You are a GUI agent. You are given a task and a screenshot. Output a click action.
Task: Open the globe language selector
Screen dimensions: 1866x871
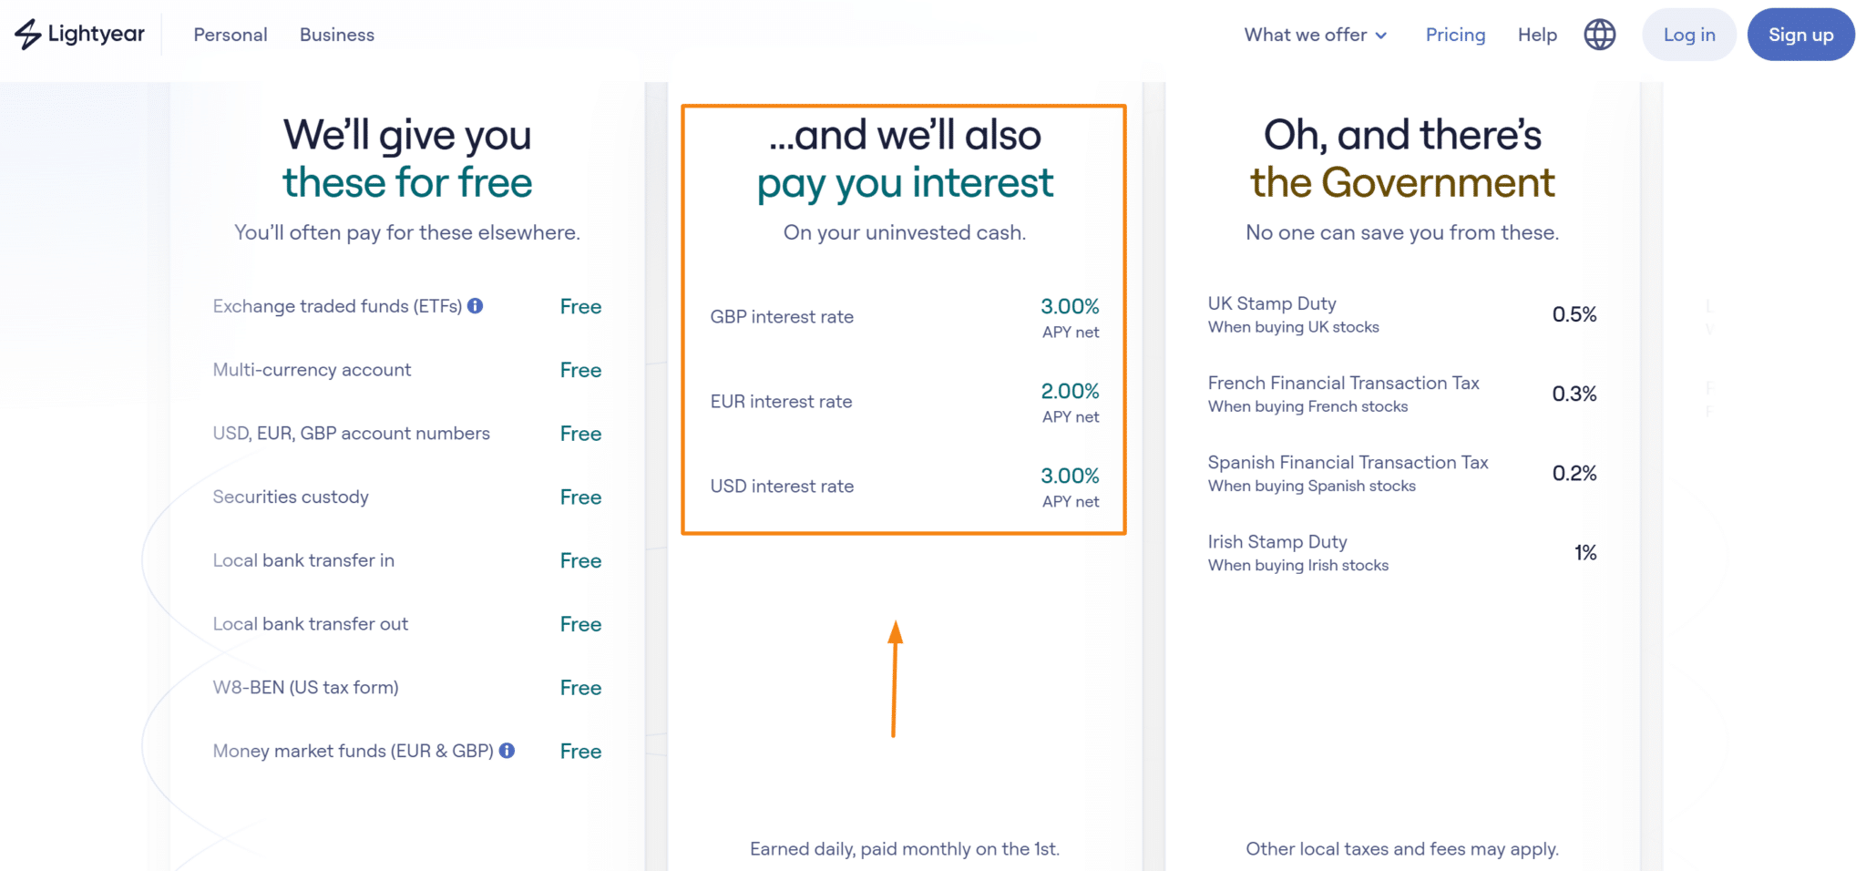[x=1600, y=34]
